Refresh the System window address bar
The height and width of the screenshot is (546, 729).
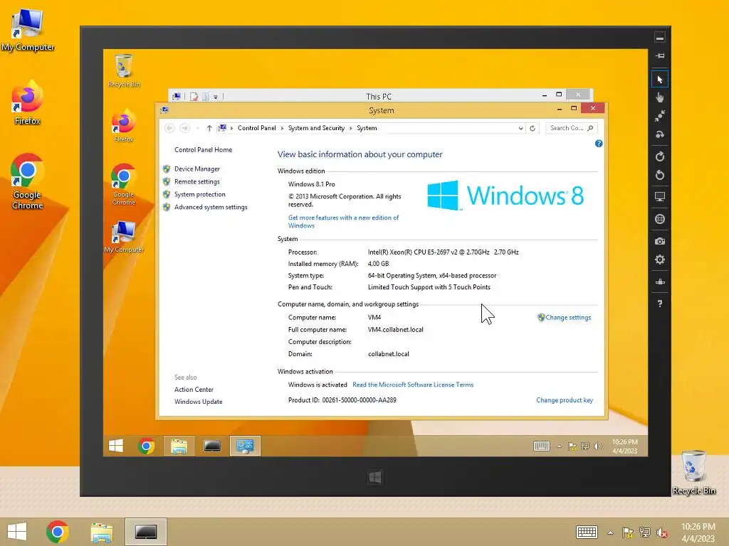click(533, 128)
